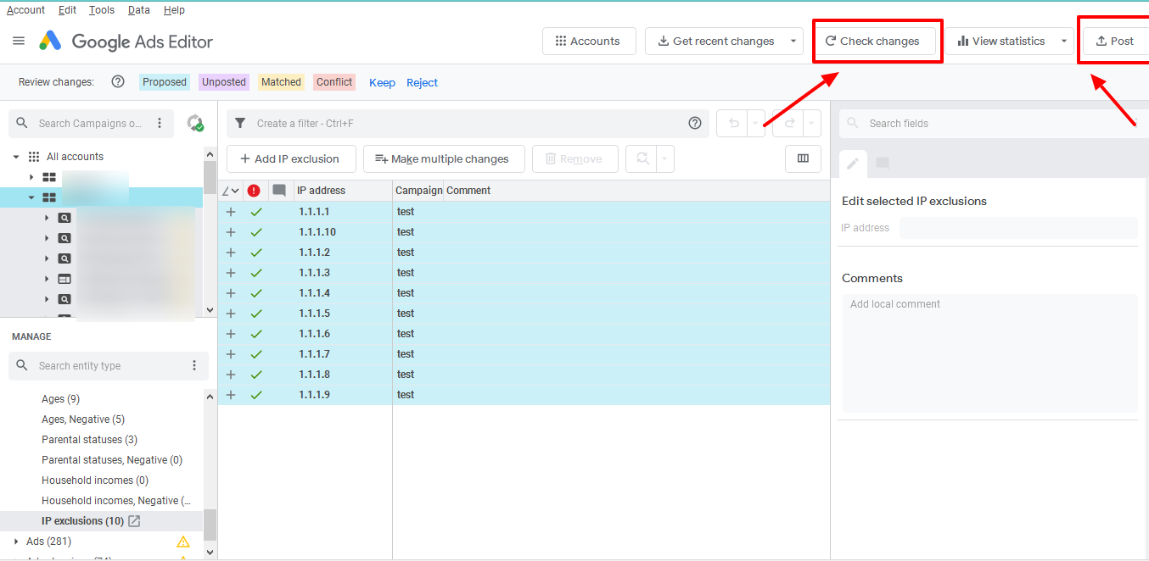Screen dimensions: 1149x561
Task: Click the plus icon for 1.1.1.5
Action: [231, 314]
